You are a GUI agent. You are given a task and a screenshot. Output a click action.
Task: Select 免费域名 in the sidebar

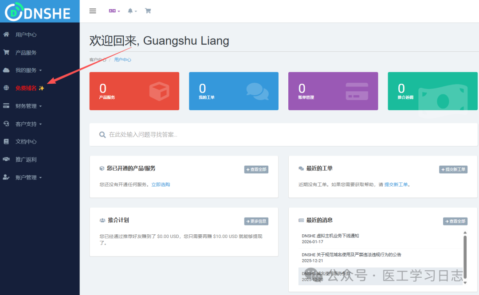point(26,88)
